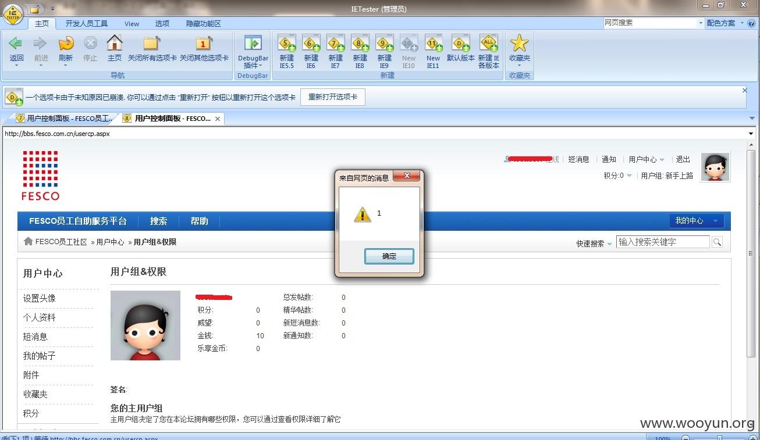The height and width of the screenshot is (440, 760).
Task: Go to the Home page (主页) icon
Action: 115,43
